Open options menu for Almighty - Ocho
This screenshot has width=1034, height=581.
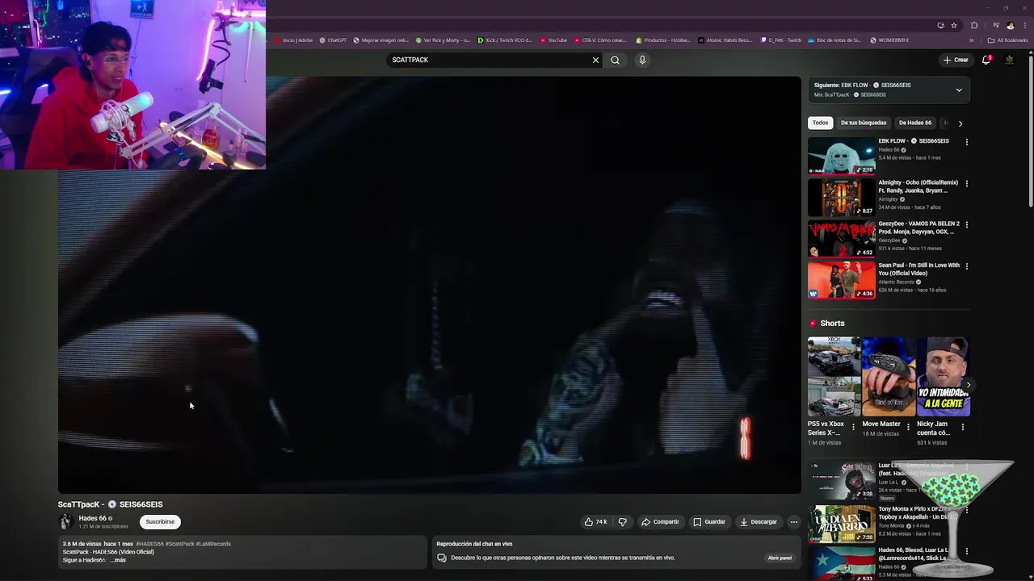pos(966,183)
